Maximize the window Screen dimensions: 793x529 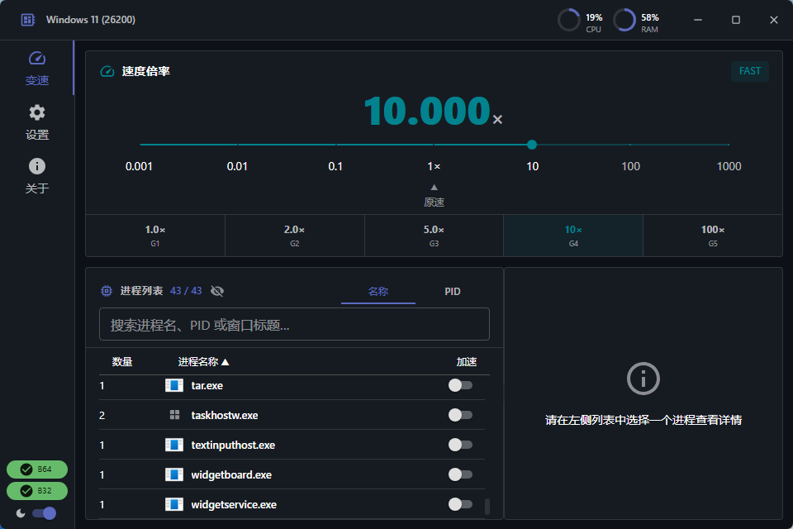736,20
